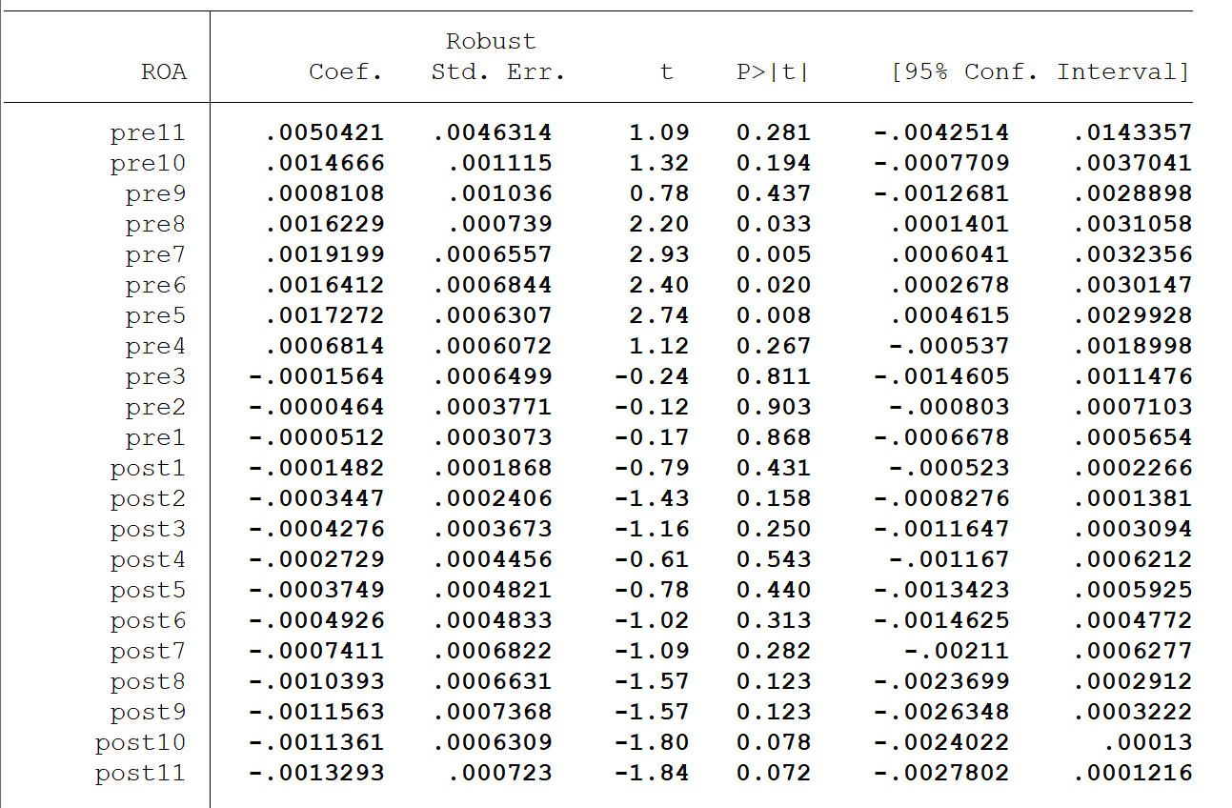The height and width of the screenshot is (808, 1232).
Task: Click the Coef. column header
Action: click(x=346, y=72)
